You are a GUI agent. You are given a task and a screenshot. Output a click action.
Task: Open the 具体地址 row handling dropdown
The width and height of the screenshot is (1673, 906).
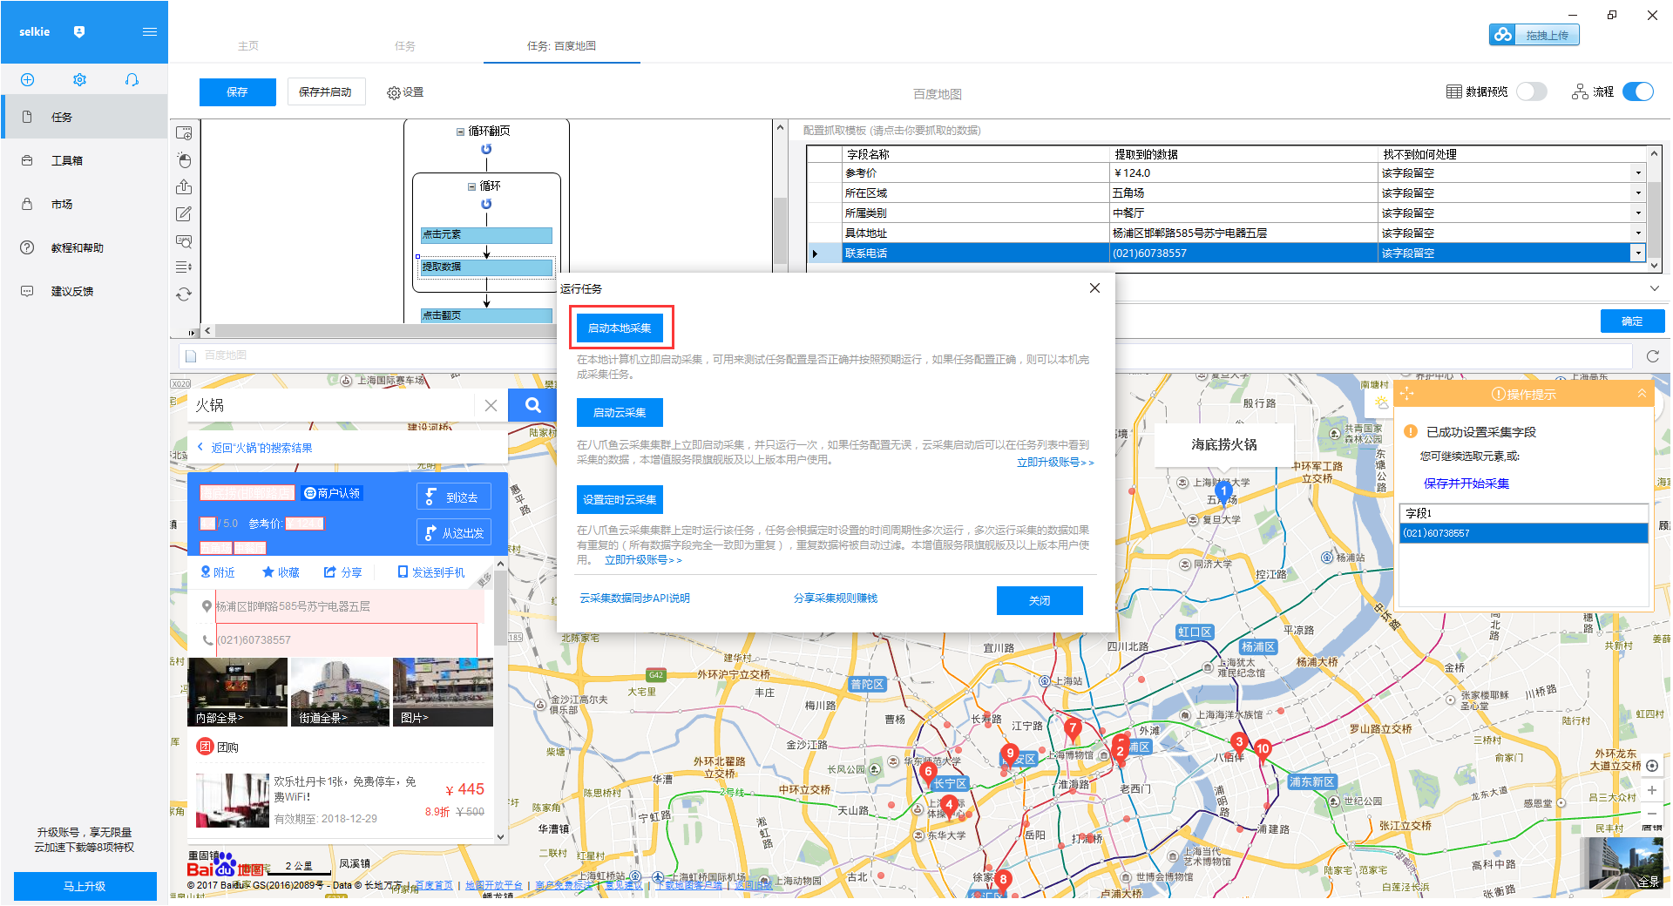pyautogui.click(x=1638, y=233)
